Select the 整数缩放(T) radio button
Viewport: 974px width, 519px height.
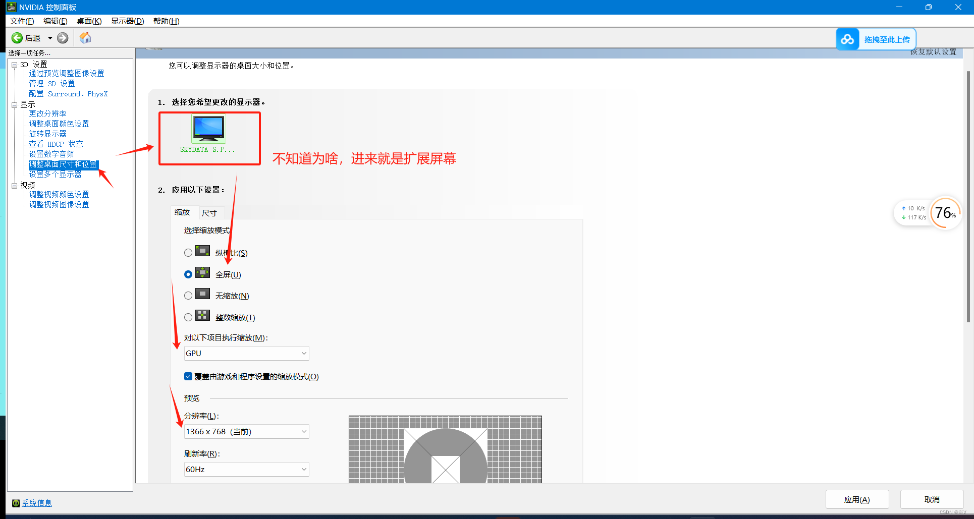coord(188,317)
